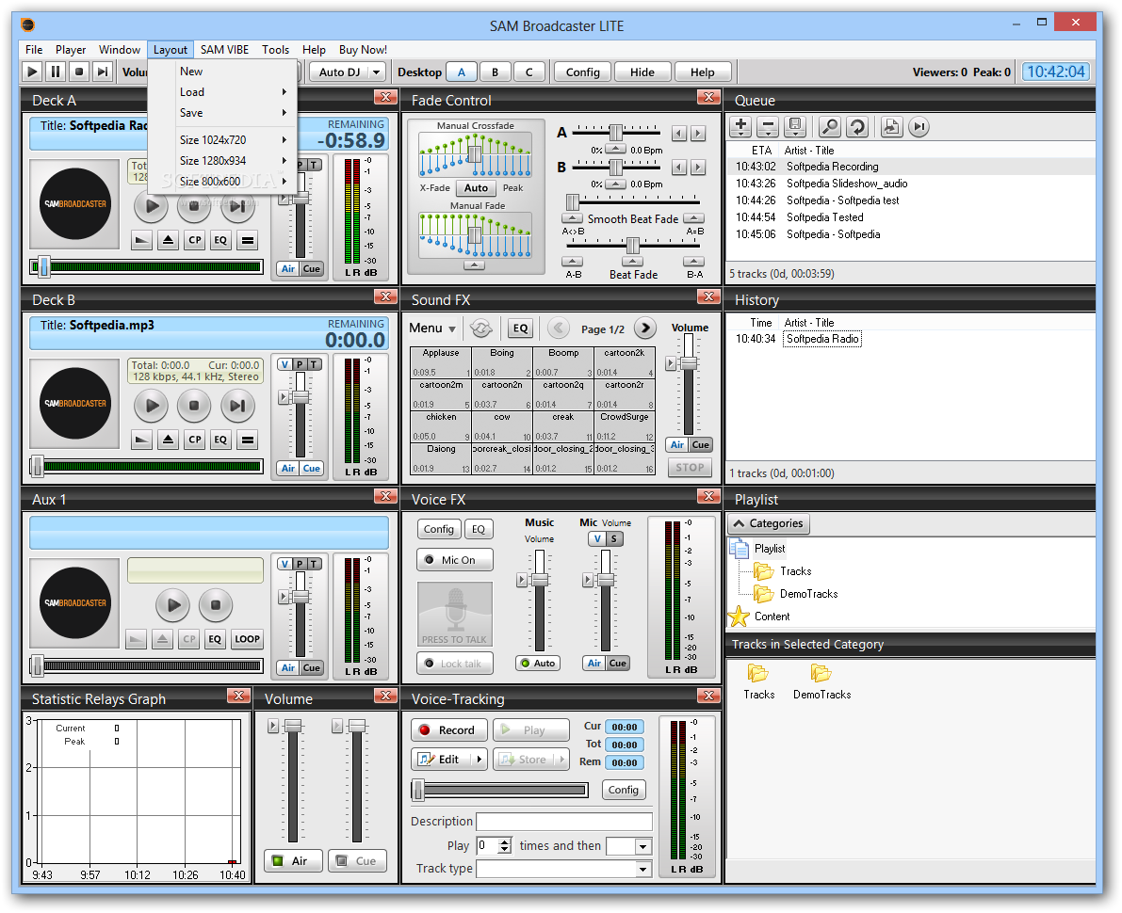
Task: Click Config button in Voice-Tracking panel
Action: click(x=624, y=790)
